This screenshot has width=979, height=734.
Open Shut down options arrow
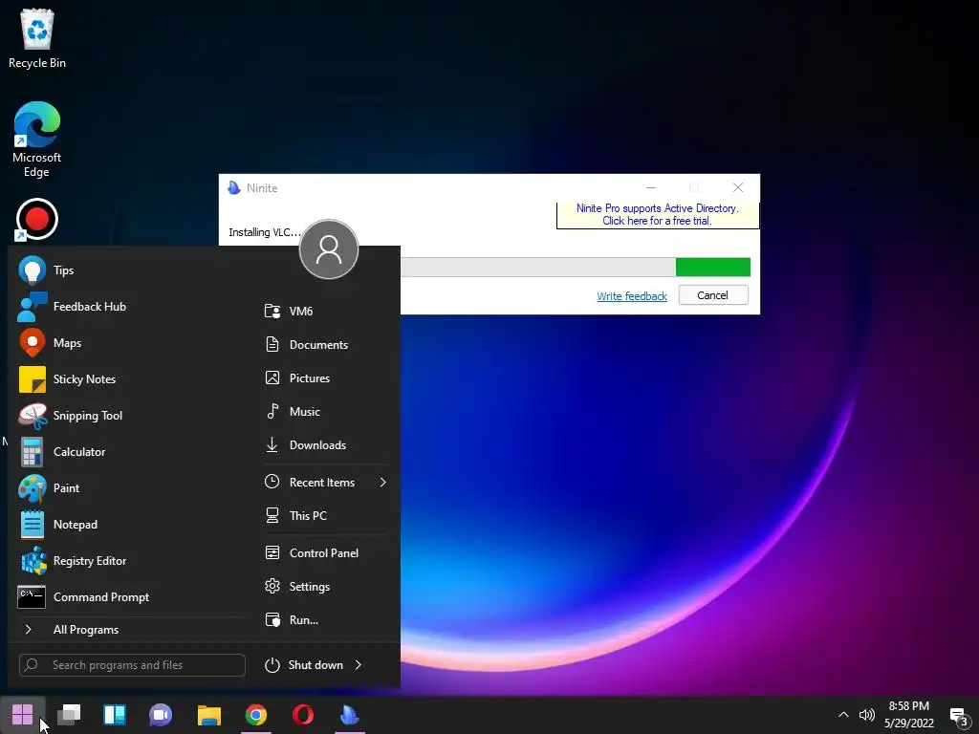point(359,665)
